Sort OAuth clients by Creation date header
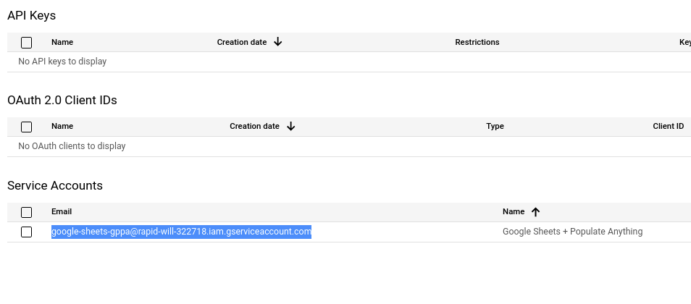 [254, 126]
